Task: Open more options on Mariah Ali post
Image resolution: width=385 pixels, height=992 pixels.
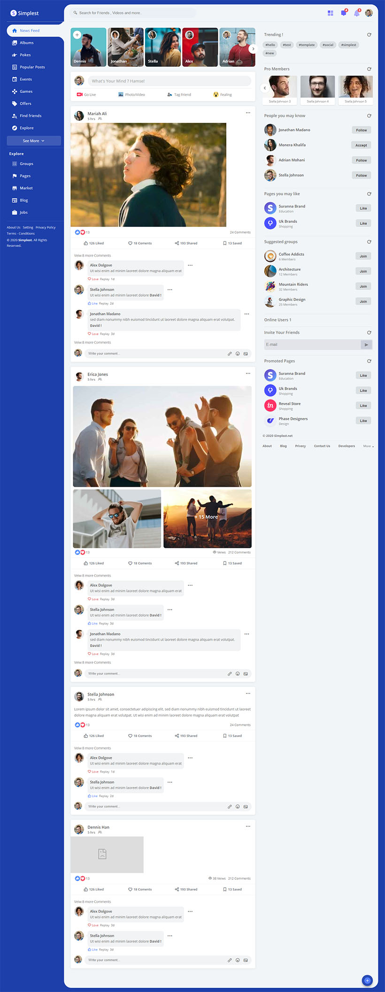Action: (x=248, y=113)
